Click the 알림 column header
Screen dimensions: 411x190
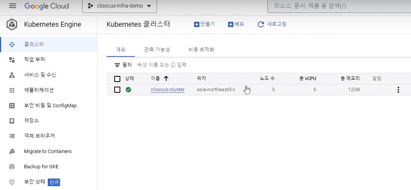377,78
